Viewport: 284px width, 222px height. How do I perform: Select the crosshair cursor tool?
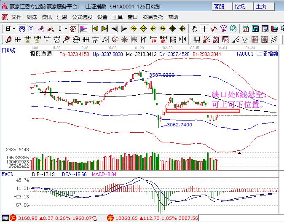click(204, 29)
